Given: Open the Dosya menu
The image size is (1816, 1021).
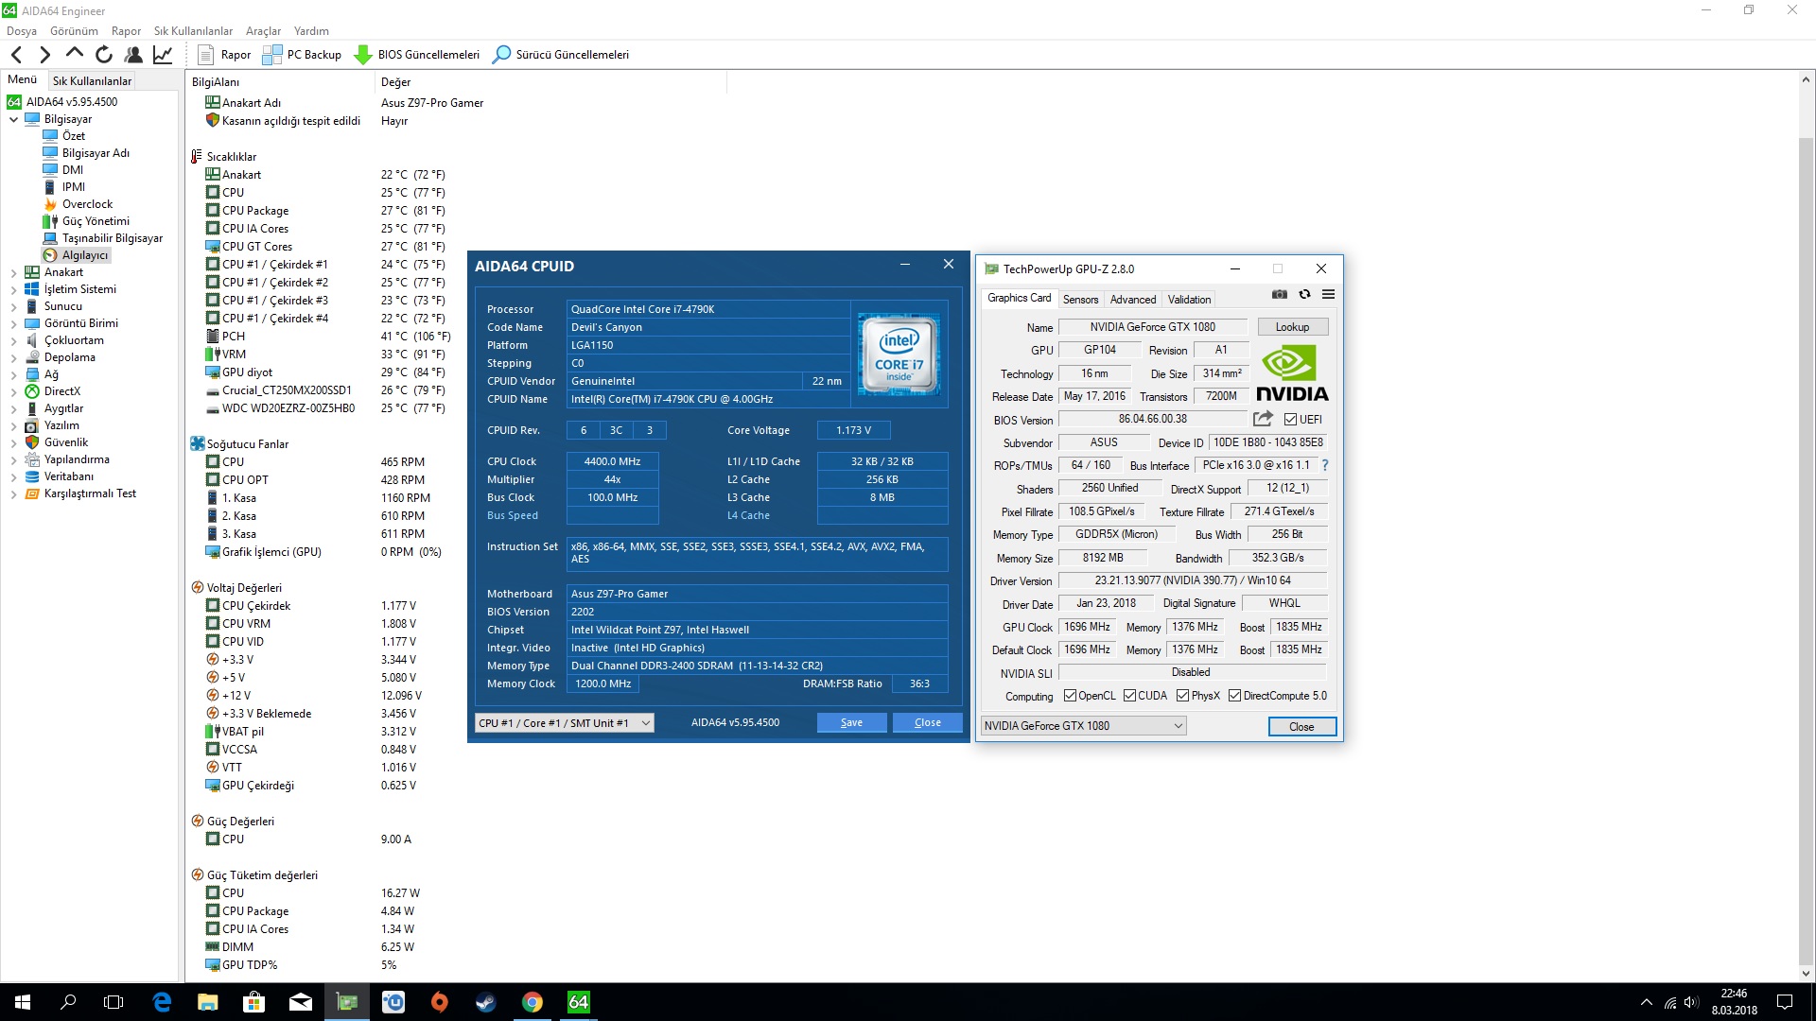Looking at the screenshot, I should 22,31.
